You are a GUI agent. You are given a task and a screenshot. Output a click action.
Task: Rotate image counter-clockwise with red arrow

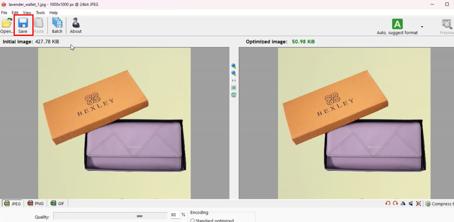388,204
